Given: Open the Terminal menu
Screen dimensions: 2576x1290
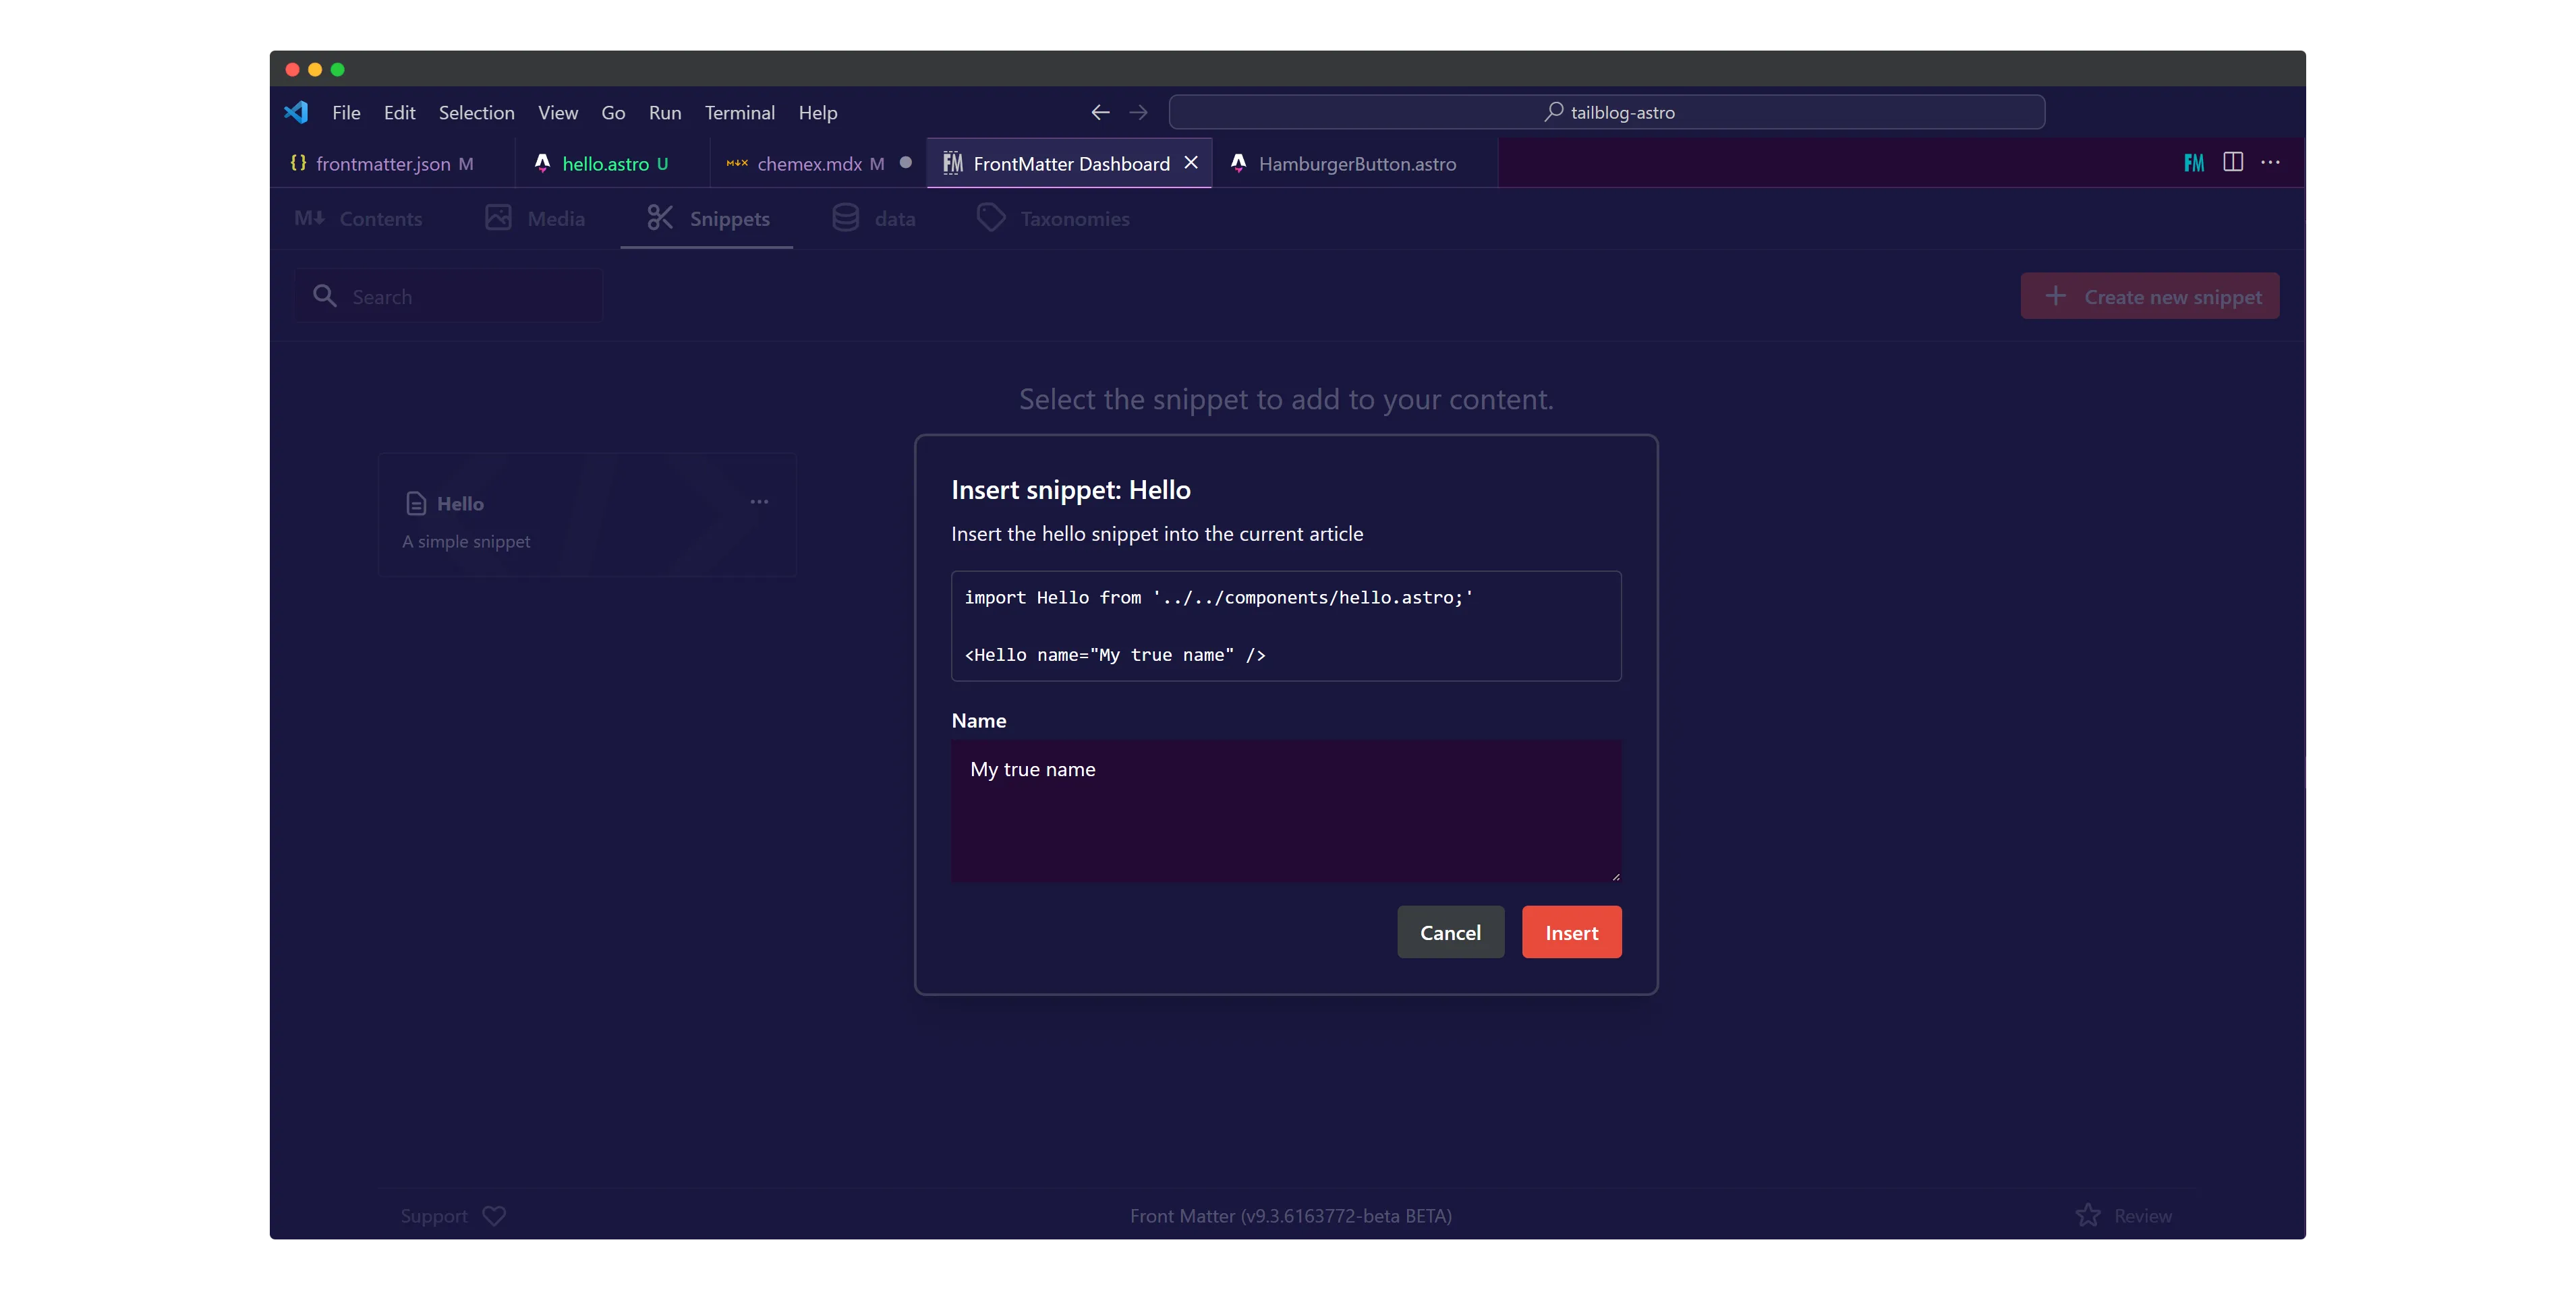Looking at the screenshot, I should coord(739,113).
